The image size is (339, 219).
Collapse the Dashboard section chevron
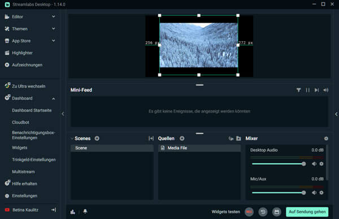coord(54,98)
